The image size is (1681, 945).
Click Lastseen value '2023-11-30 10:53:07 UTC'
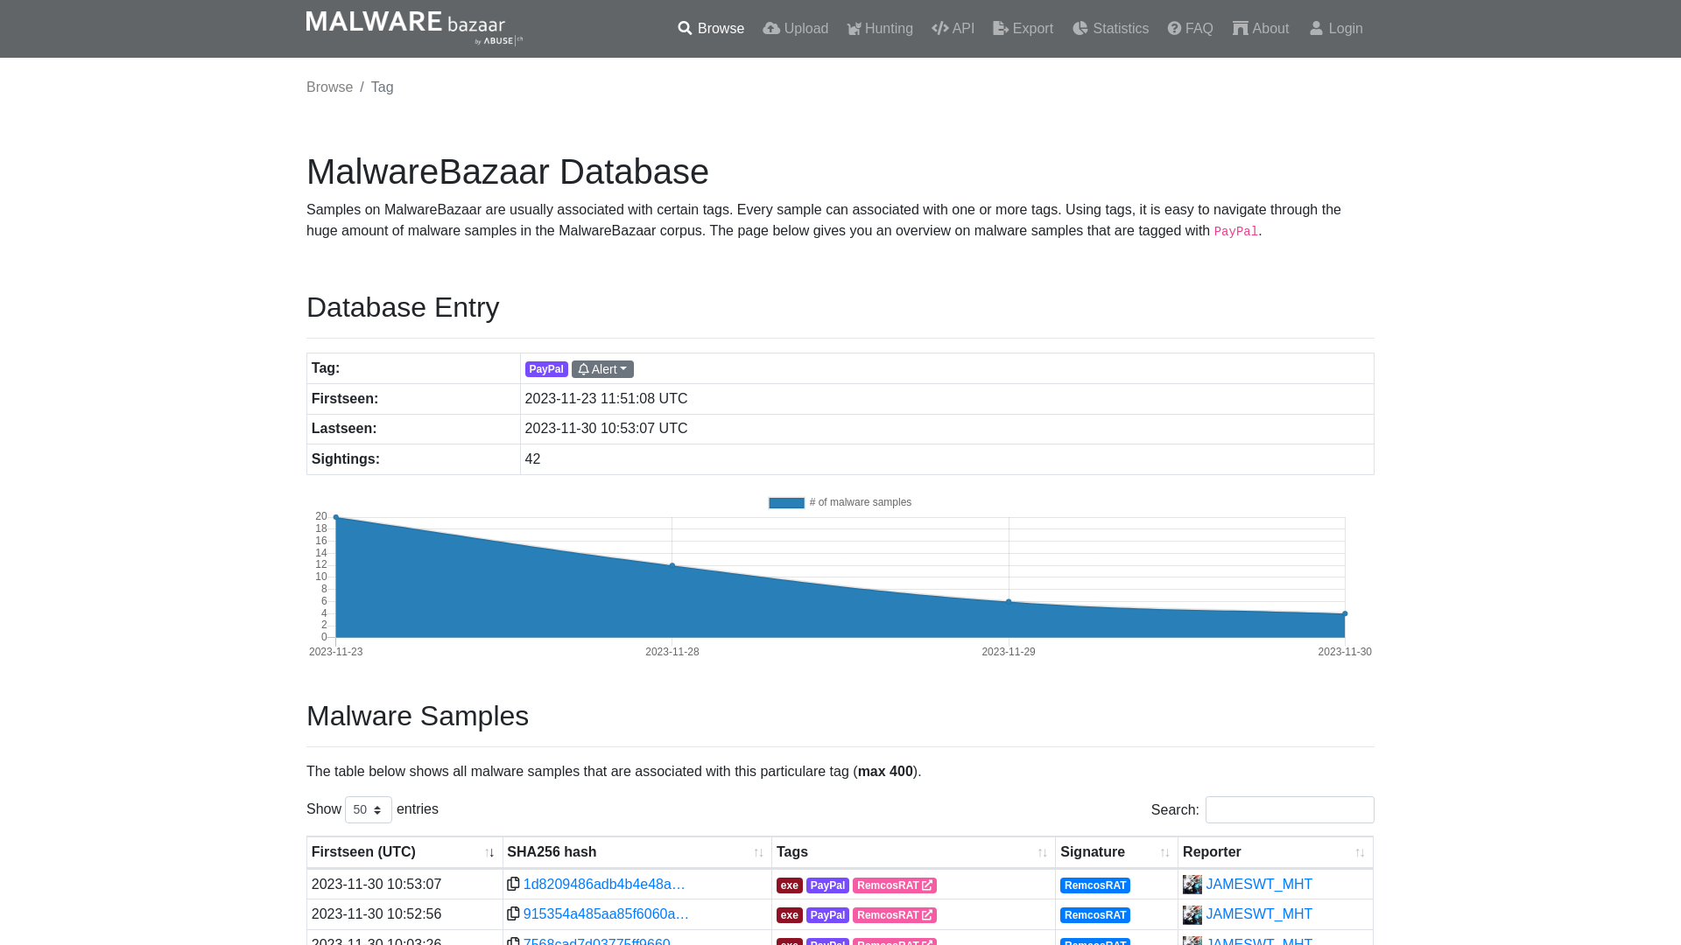tap(606, 429)
